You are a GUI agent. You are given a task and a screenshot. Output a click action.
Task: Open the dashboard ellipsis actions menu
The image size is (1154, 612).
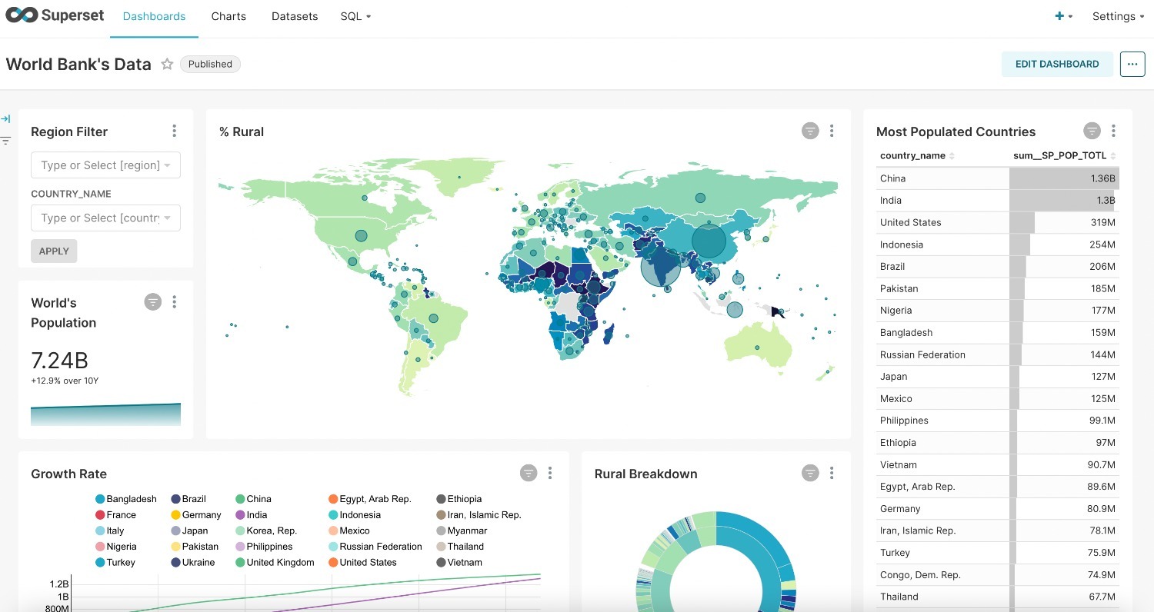tap(1132, 64)
